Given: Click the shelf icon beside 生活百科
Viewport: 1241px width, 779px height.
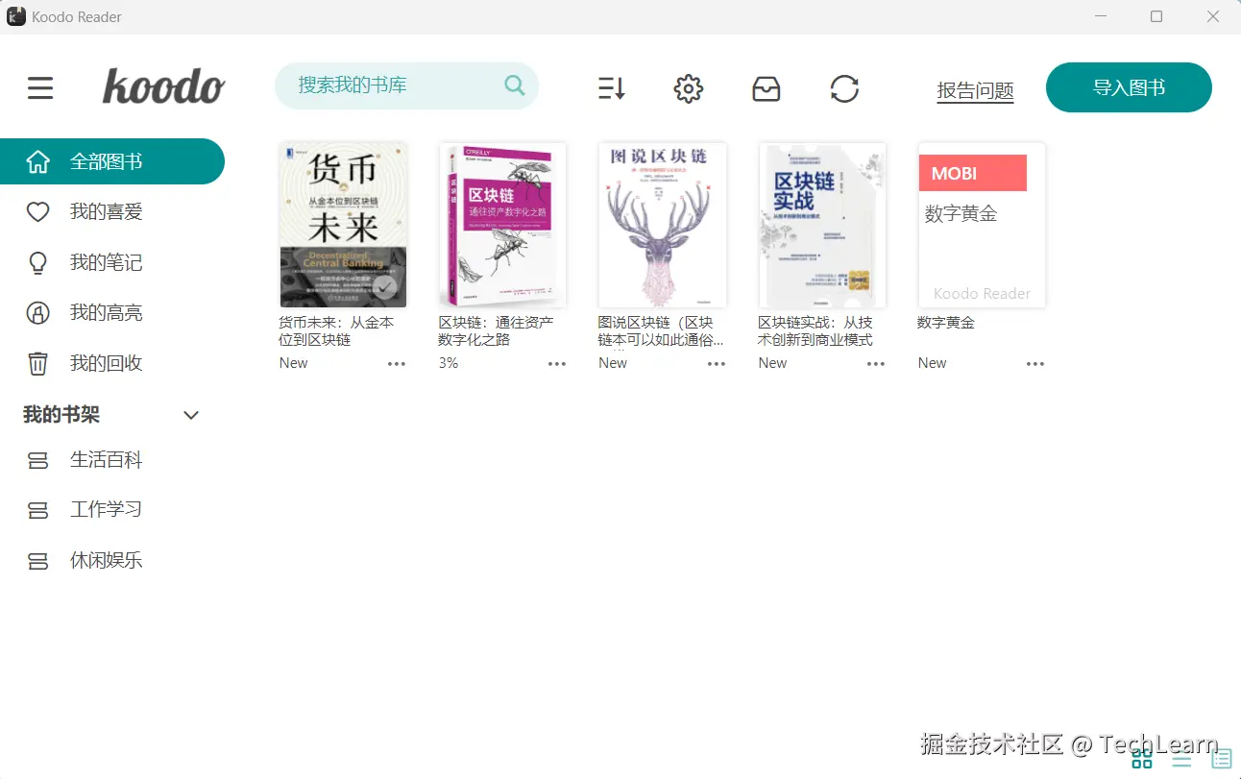Looking at the screenshot, I should point(37,461).
